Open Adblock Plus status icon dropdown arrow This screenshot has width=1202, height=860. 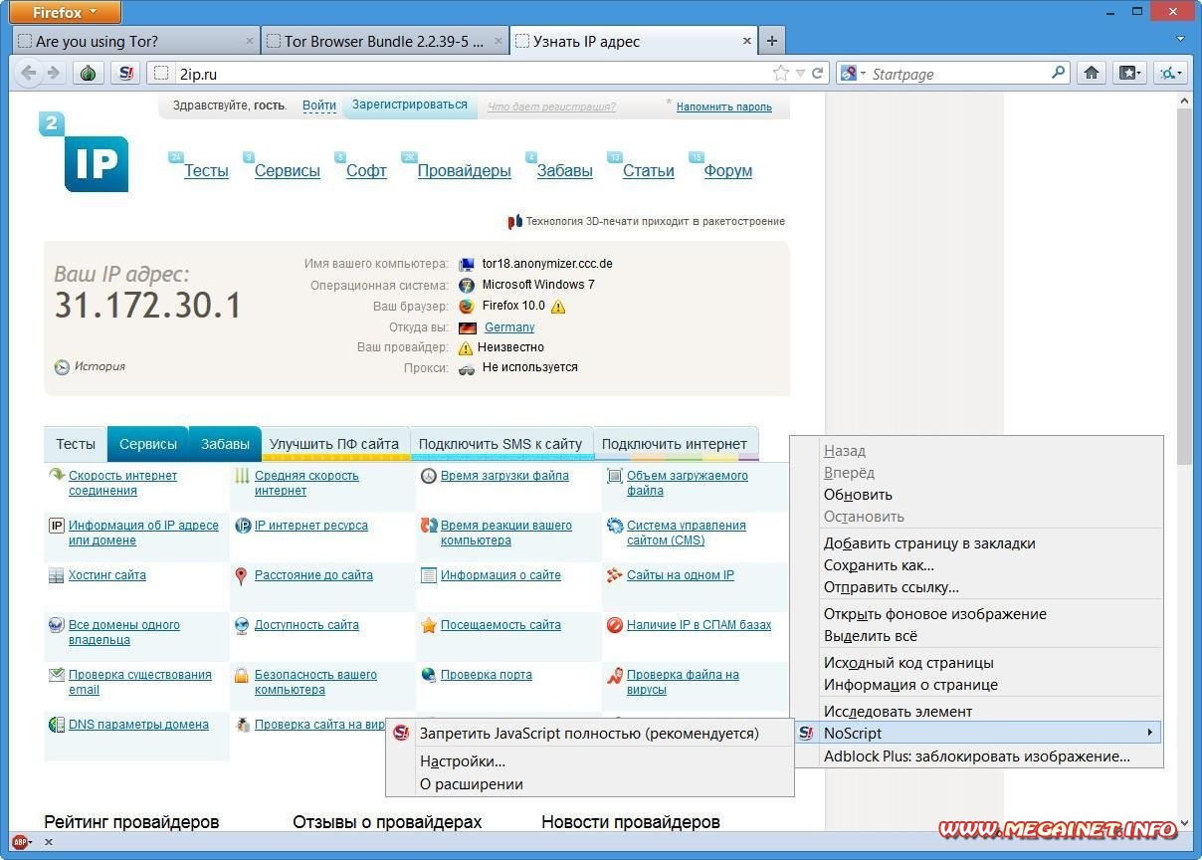(30, 842)
